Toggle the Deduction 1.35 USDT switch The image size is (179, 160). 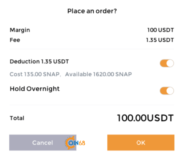[x=167, y=63]
